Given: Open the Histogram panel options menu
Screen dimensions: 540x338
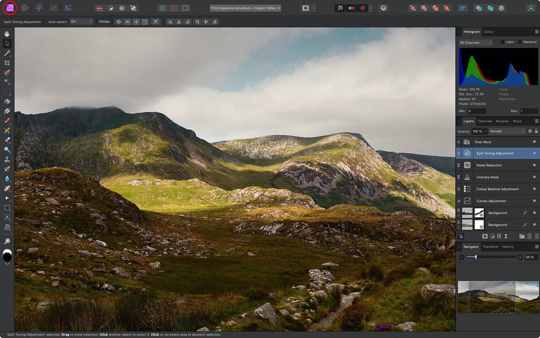Looking at the screenshot, I should pos(537,32).
